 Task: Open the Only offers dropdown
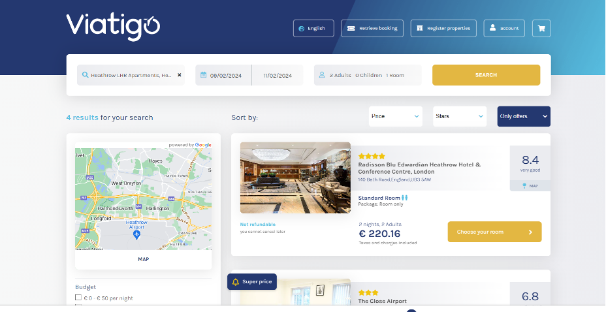click(x=524, y=116)
